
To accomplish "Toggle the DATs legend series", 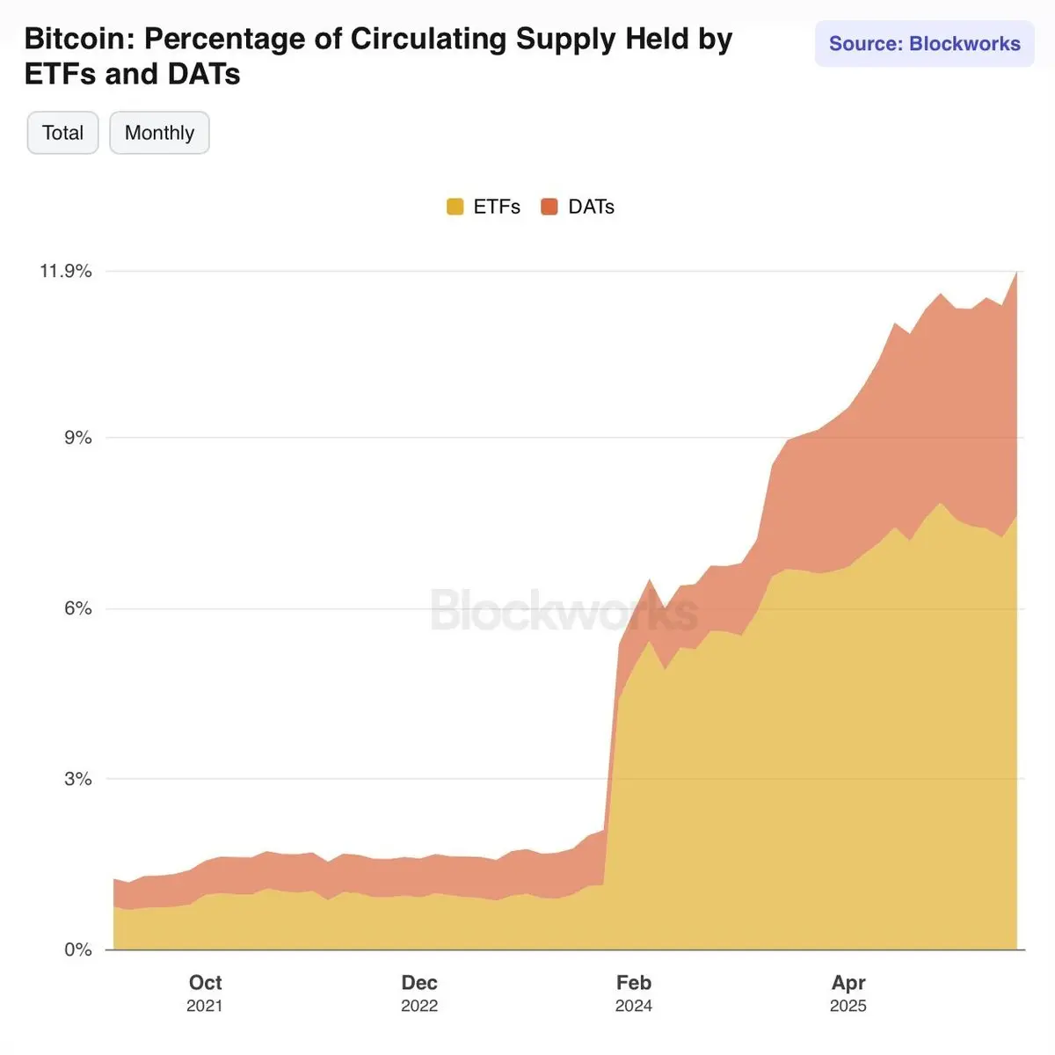I will click(578, 207).
